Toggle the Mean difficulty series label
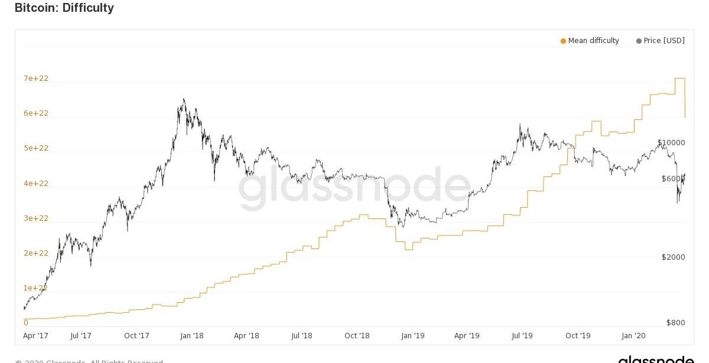The width and height of the screenshot is (709, 363). point(593,41)
